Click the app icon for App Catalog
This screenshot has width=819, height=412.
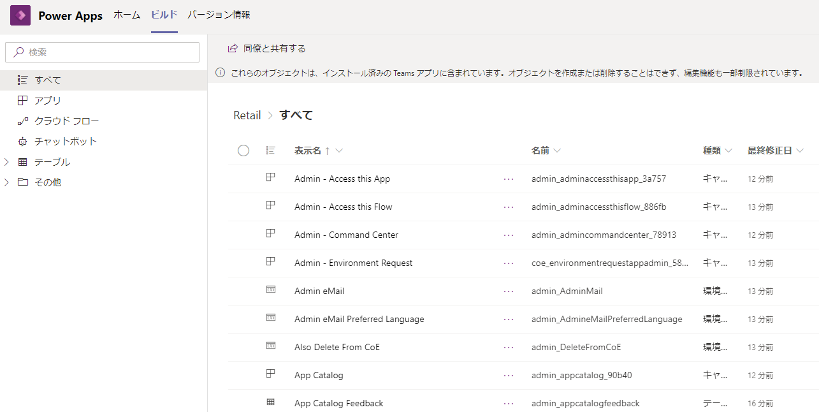(270, 374)
